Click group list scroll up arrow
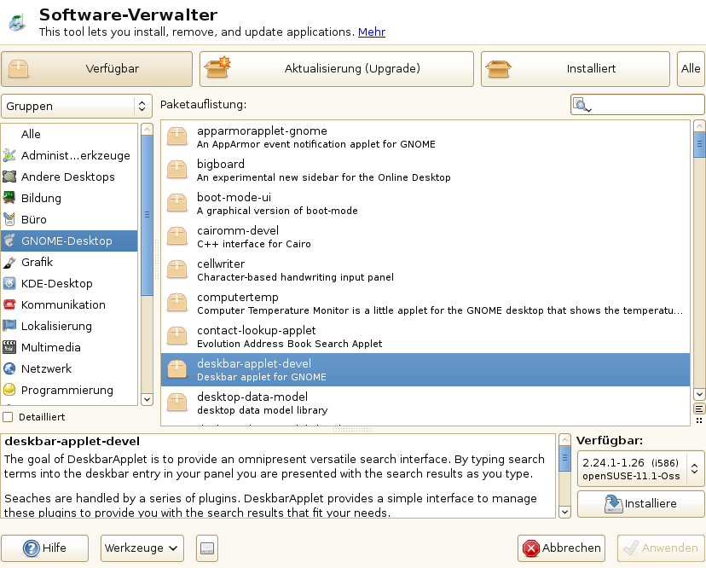Screen dimensions: 706x568 tap(147, 130)
